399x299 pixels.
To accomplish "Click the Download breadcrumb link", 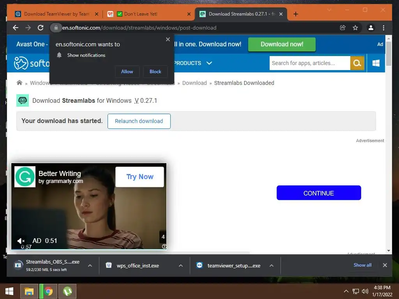I will [x=194, y=83].
